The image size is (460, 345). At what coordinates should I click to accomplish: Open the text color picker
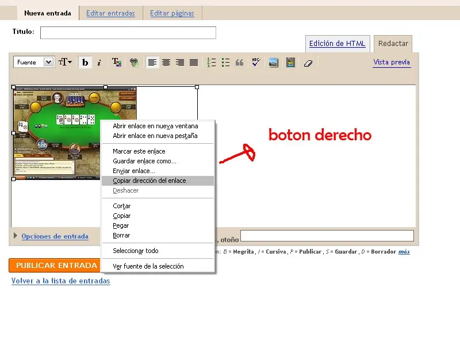116,63
